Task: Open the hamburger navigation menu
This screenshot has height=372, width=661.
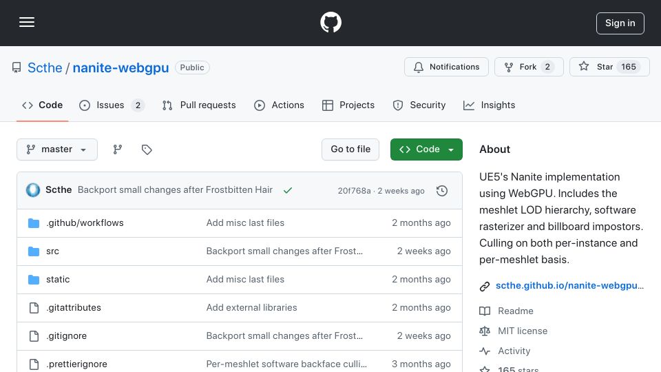Action: tap(27, 22)
